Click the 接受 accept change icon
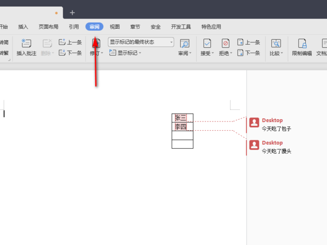The height and width of the screenshot is (245, 327). tap(207, 44)
